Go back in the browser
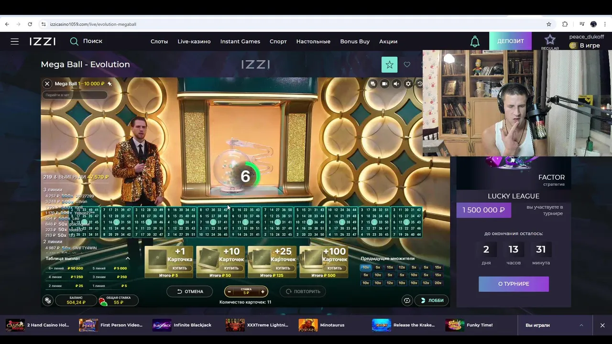612x344 pixels. [7, 24]
